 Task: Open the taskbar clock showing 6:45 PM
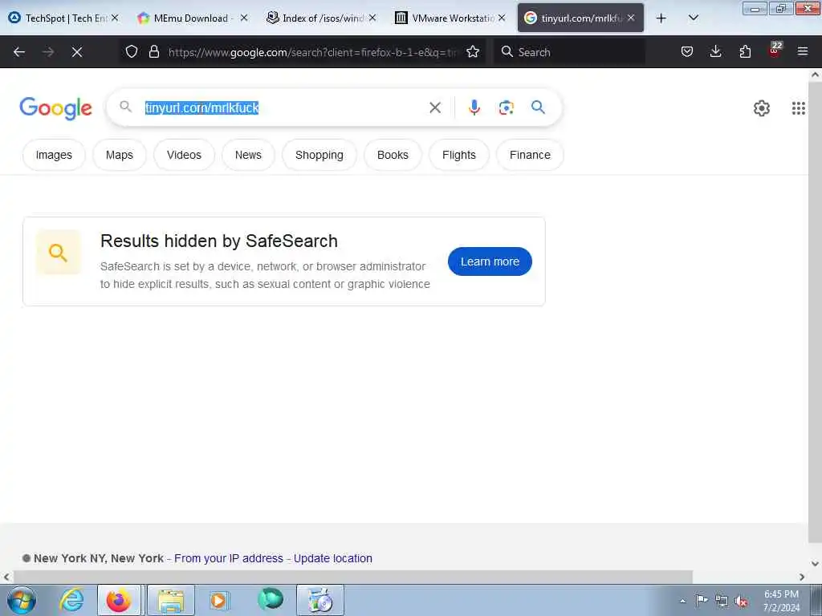781,601
